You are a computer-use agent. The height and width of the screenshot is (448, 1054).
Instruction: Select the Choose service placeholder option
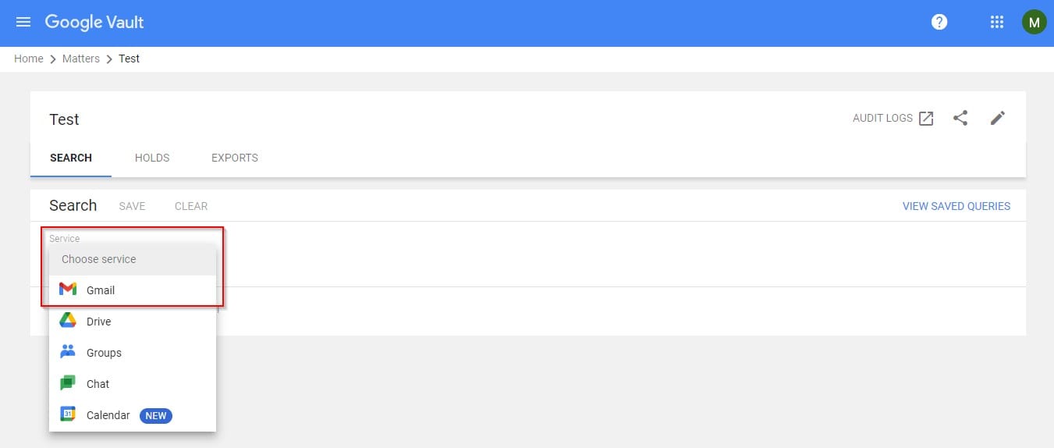(99, 259)
